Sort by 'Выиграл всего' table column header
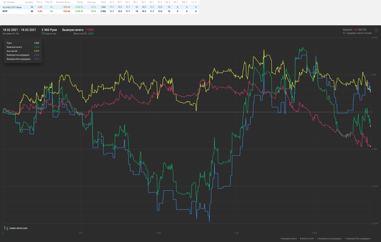381x242 pixels. click(63, 2)
